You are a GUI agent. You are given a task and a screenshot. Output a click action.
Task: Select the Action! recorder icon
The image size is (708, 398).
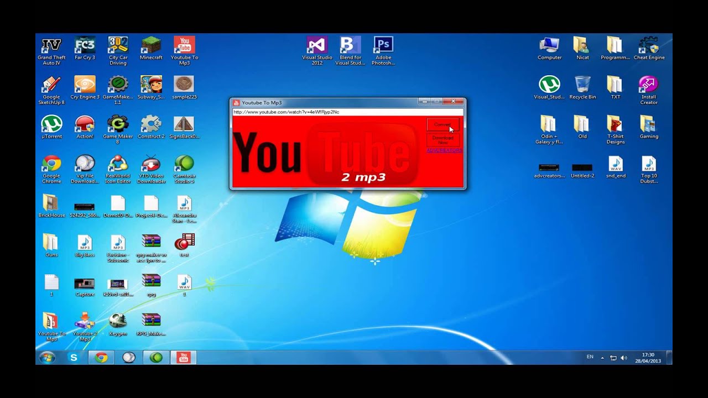point(85,127)
